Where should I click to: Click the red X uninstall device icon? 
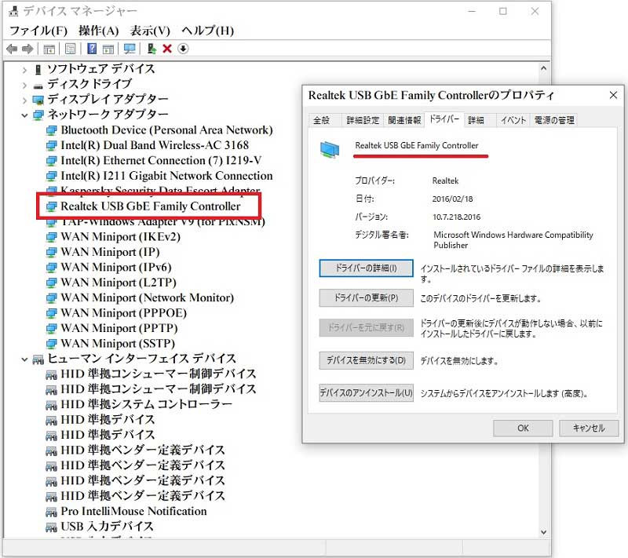tap(167, 49)
